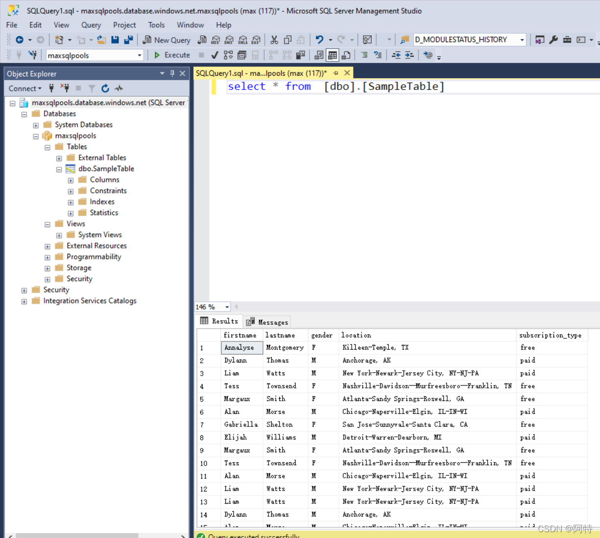Click the Activity Monitor icon in Object Explorer
Viewport: 600px width, 538px height.
pyautogui.click(x=119, y=88)
